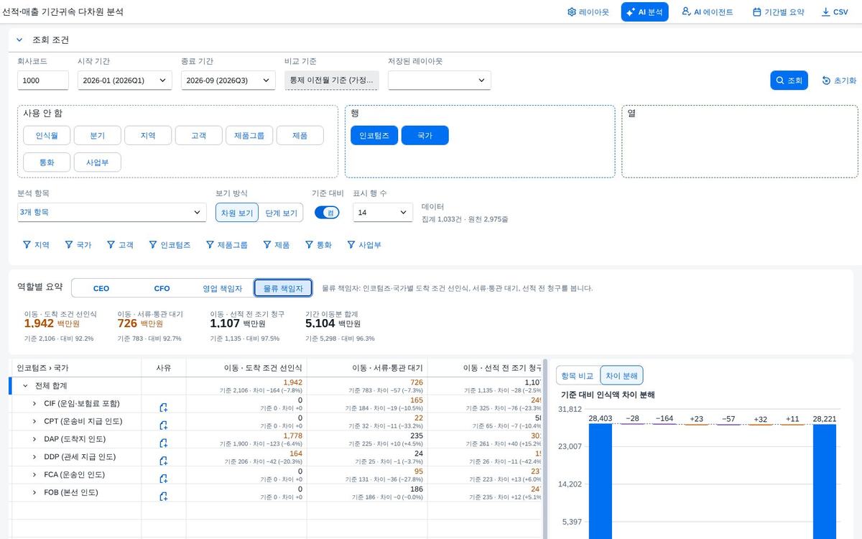Viewport: 862px width, 539px height.
Task: Add a reason note for CPT row
Action: pyautogui.click(x=164, y=425)
